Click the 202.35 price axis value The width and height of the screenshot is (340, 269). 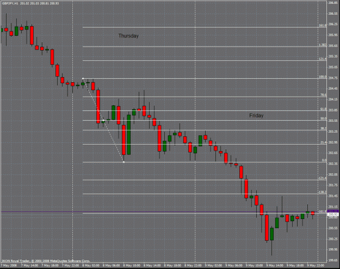[333, 164]
